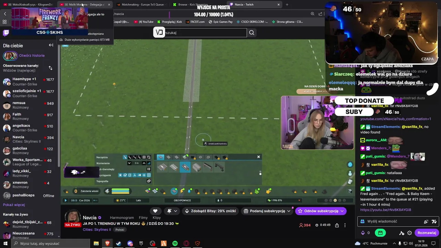Screen dimensions: 441x248
Task: Click the water drop icon in game toolbar
Action: (189, 191)
